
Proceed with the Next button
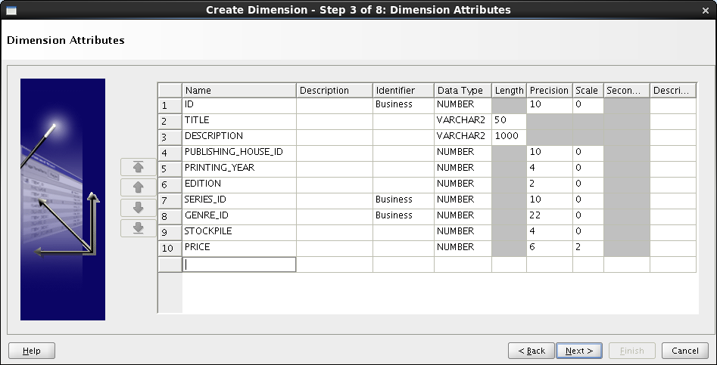tap(579, 351)
